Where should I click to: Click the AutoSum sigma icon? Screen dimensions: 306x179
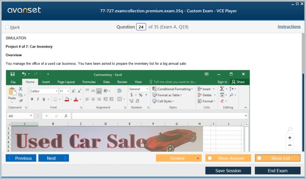pos(222,89)
